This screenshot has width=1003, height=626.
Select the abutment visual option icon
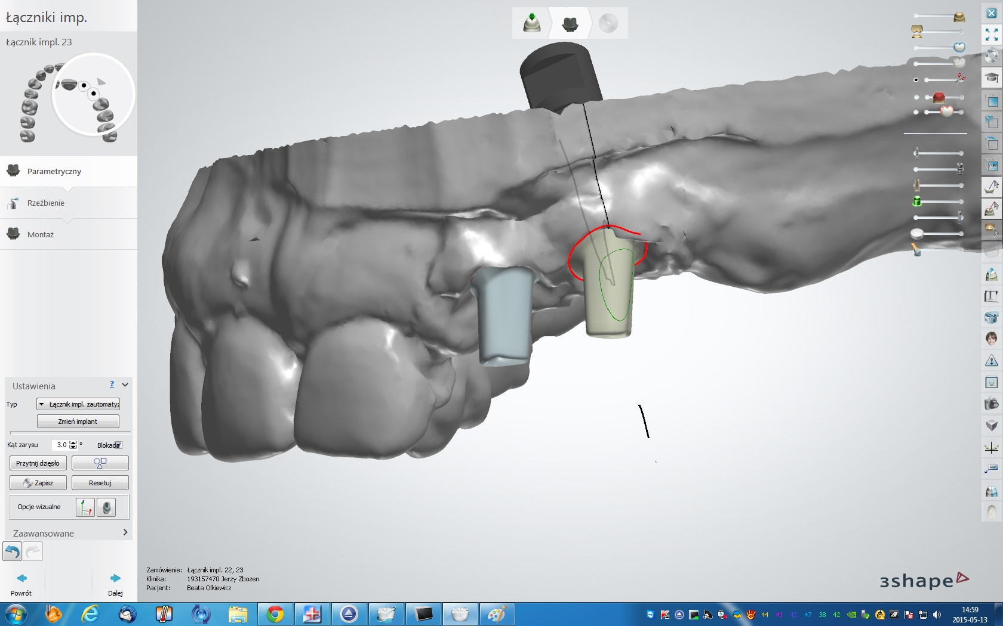click(106, 507)
